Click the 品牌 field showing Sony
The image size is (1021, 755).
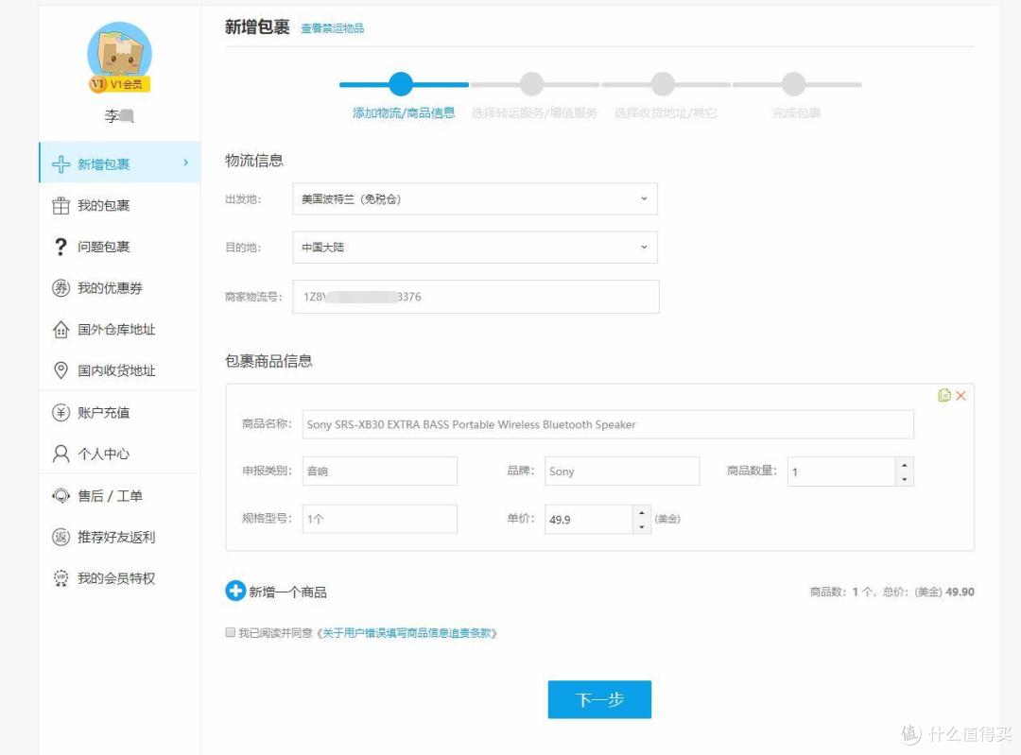point(622,472)
